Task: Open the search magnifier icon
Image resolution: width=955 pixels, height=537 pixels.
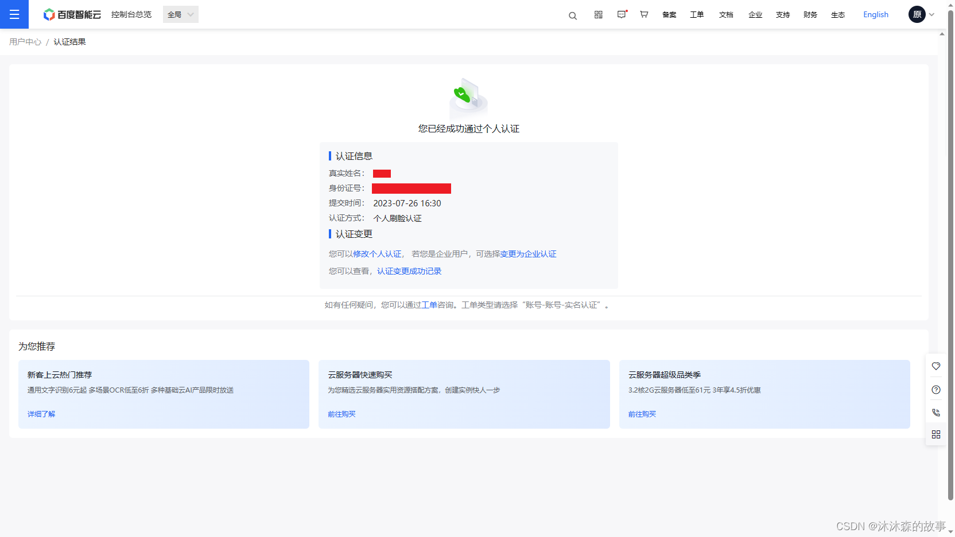Action: point(573,15)
